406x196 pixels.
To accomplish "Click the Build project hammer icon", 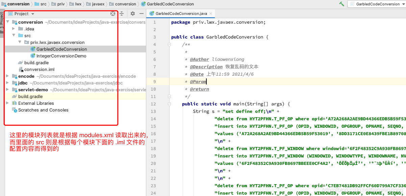I will [341, 4].
